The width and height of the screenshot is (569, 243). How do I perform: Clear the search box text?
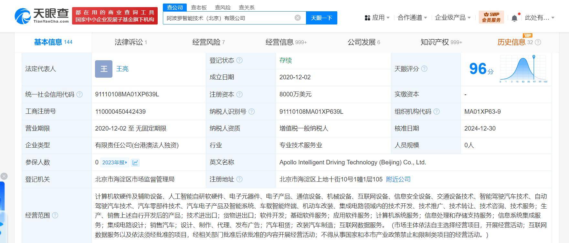[x=298, y=18]
